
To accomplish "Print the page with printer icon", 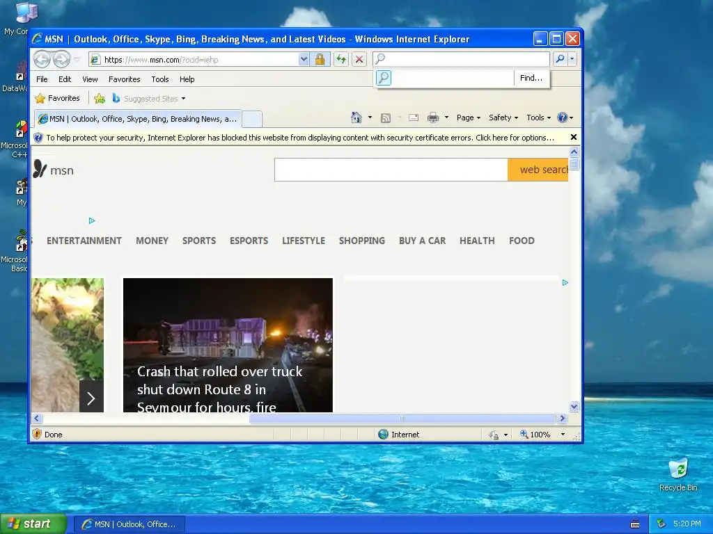I will pos(433,118).
